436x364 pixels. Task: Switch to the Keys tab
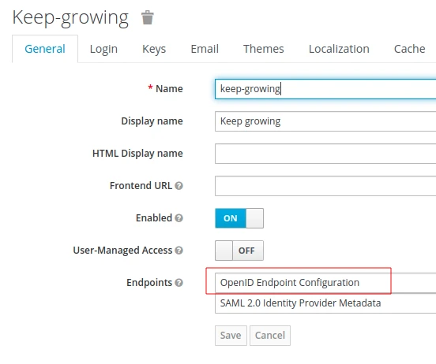tap(154, 49)
